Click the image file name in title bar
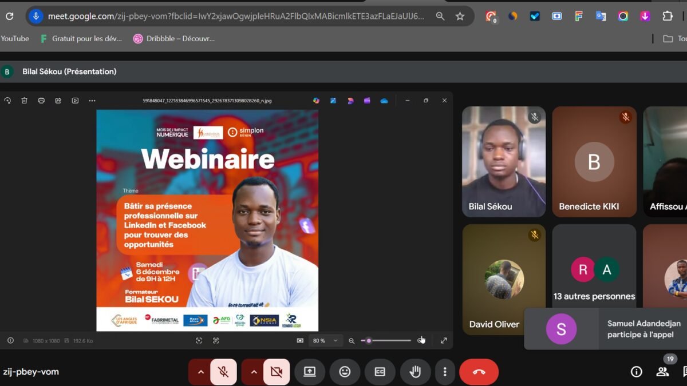The image size is (687, 386). (x=207, y=101)
